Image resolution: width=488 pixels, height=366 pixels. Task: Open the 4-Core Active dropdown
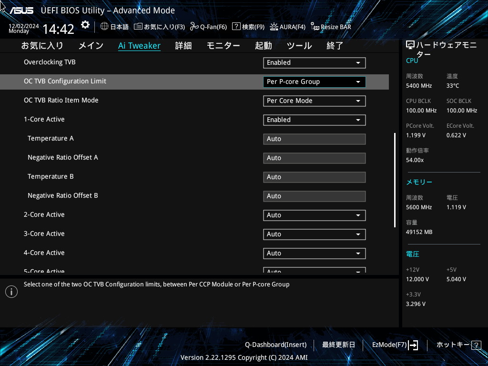(315, 254)
